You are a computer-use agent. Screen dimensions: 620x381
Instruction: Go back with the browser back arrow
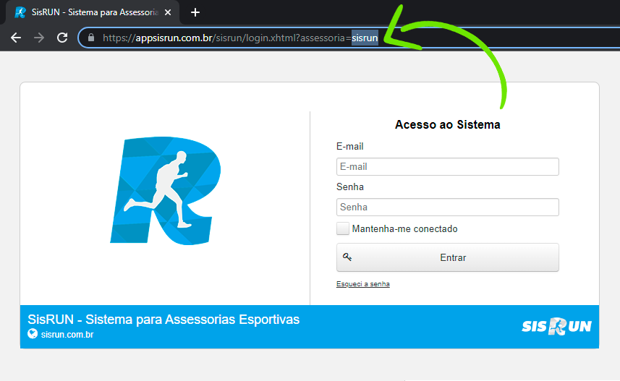coord(16,38)
